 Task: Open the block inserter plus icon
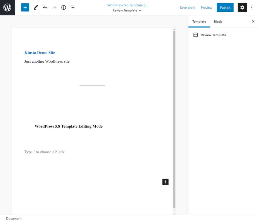click(x=25, y=7)
